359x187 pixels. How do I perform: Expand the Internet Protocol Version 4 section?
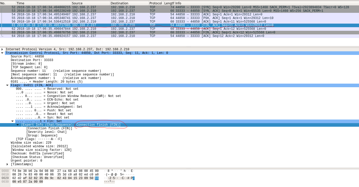click(x=2, y=50)
